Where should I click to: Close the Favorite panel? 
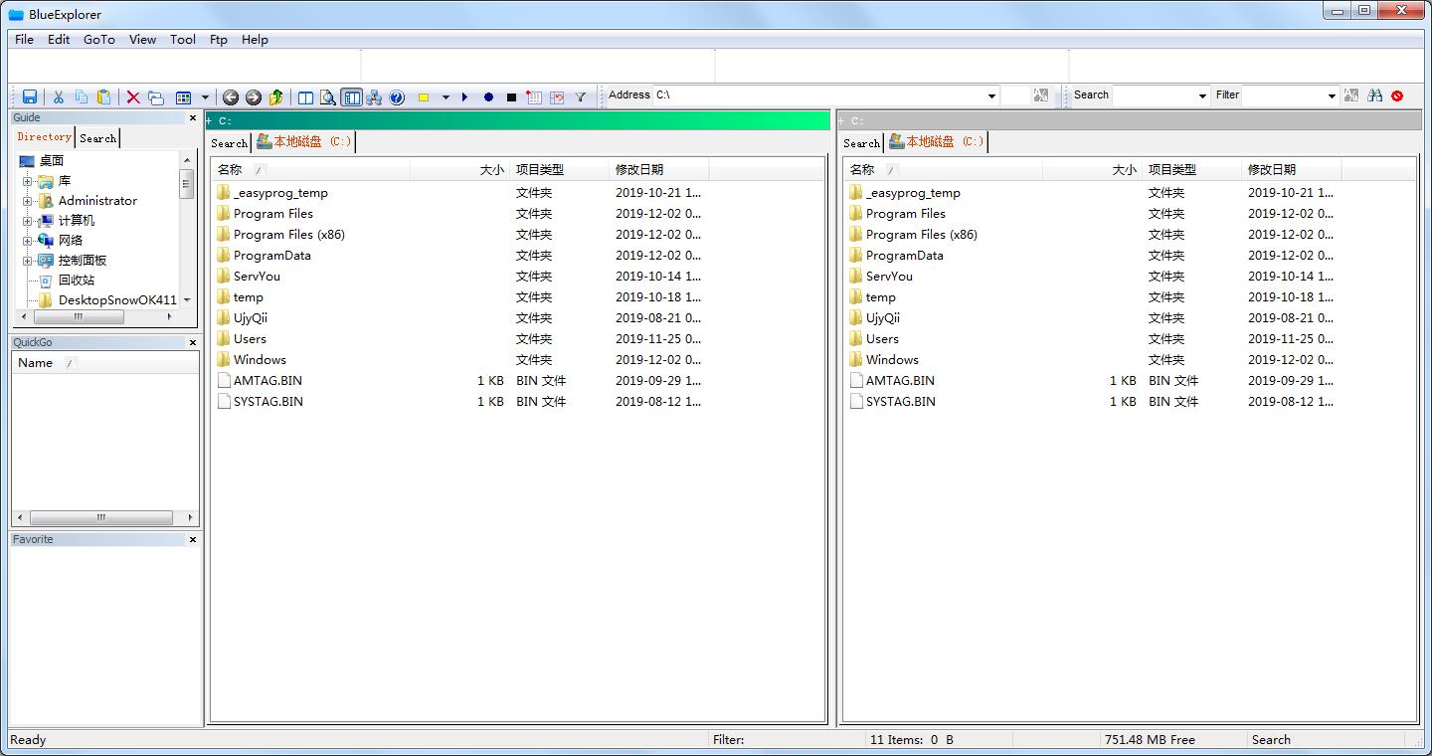(193, 540)
